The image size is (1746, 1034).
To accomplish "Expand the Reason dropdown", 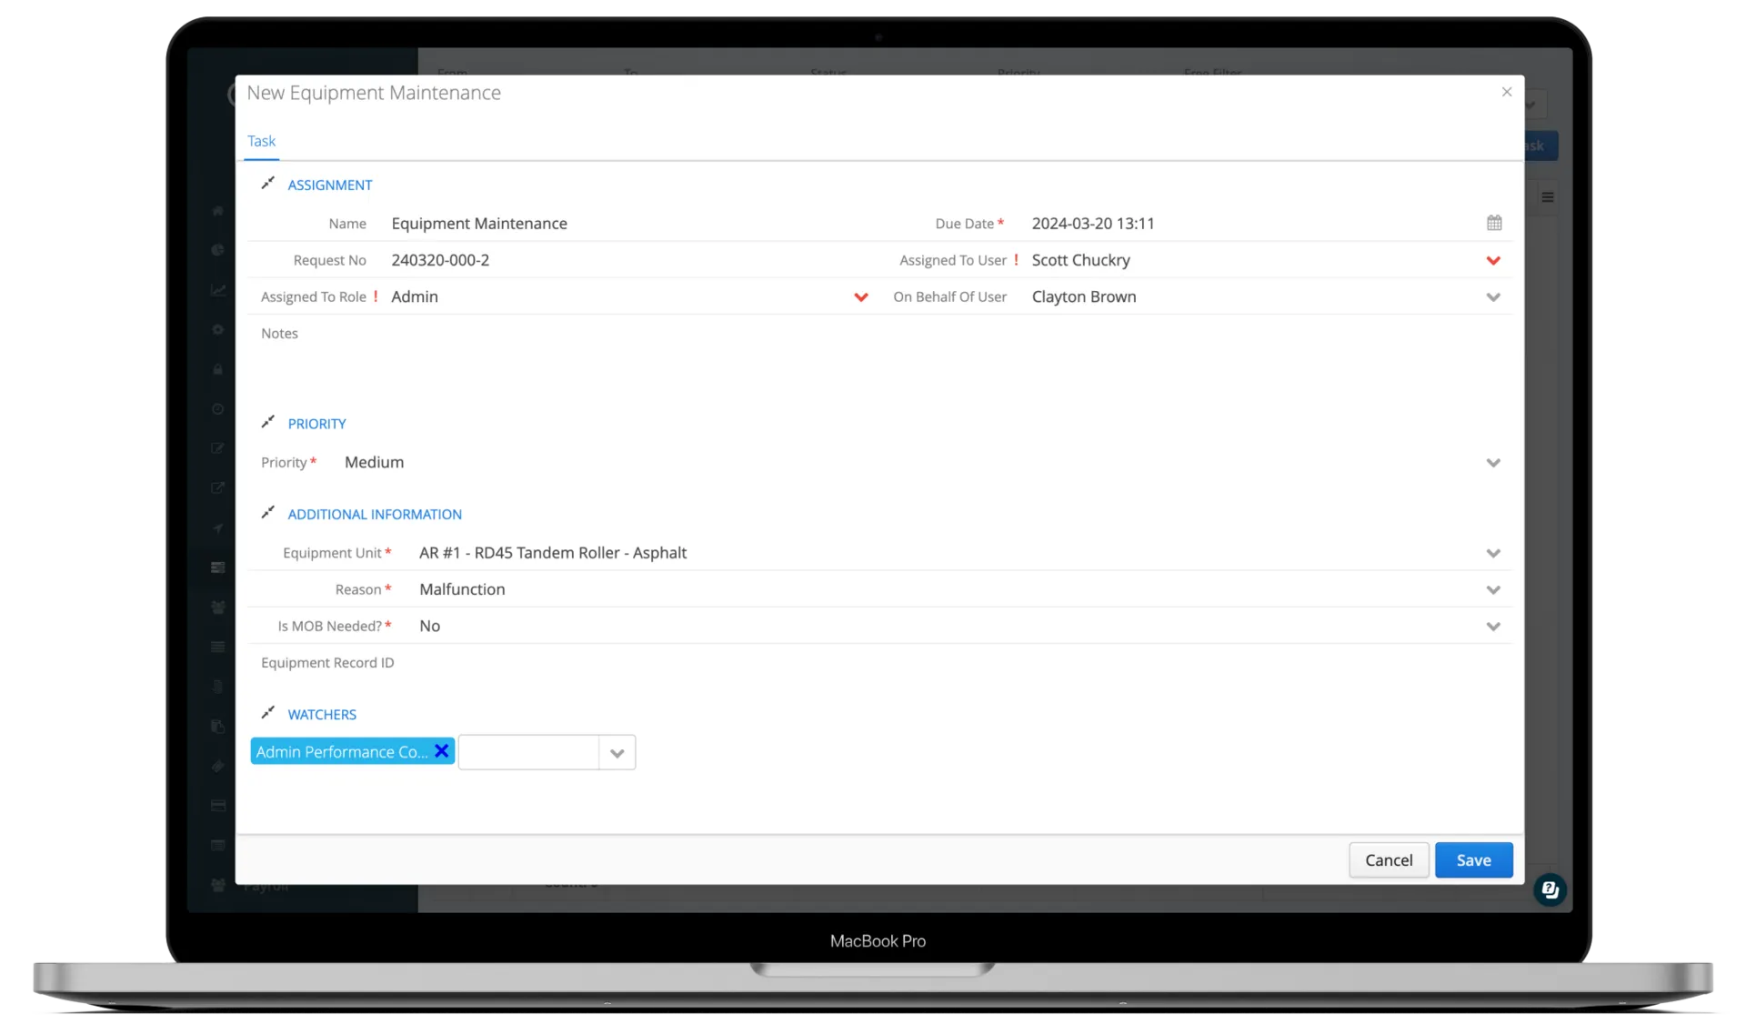I will click(x=1493, y=590).
